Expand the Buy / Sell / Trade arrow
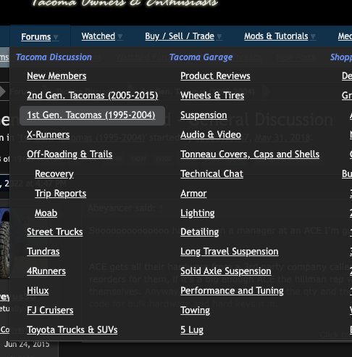This screenshot has height=357, width=352. coord(219,36)
